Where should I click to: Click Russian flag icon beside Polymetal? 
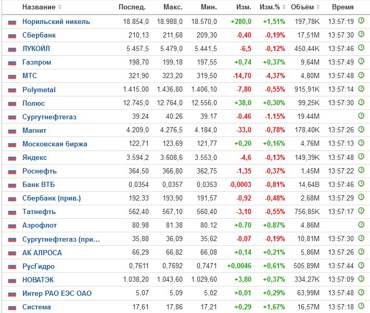click(x=12, y=90)
